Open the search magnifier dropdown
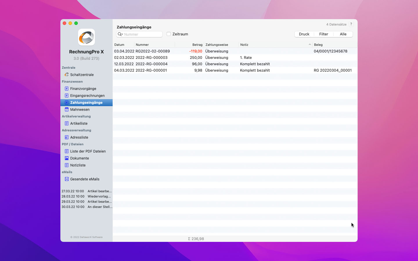This screenshot has width=418, height=261. pyautogui.click(x=120, y=34)
